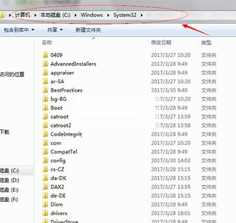Image resolution: width=236 pixels, height=223 pixels.
Task: Click the 0409 folder icon
Action: pyautogui.click(x=45, y=55)
